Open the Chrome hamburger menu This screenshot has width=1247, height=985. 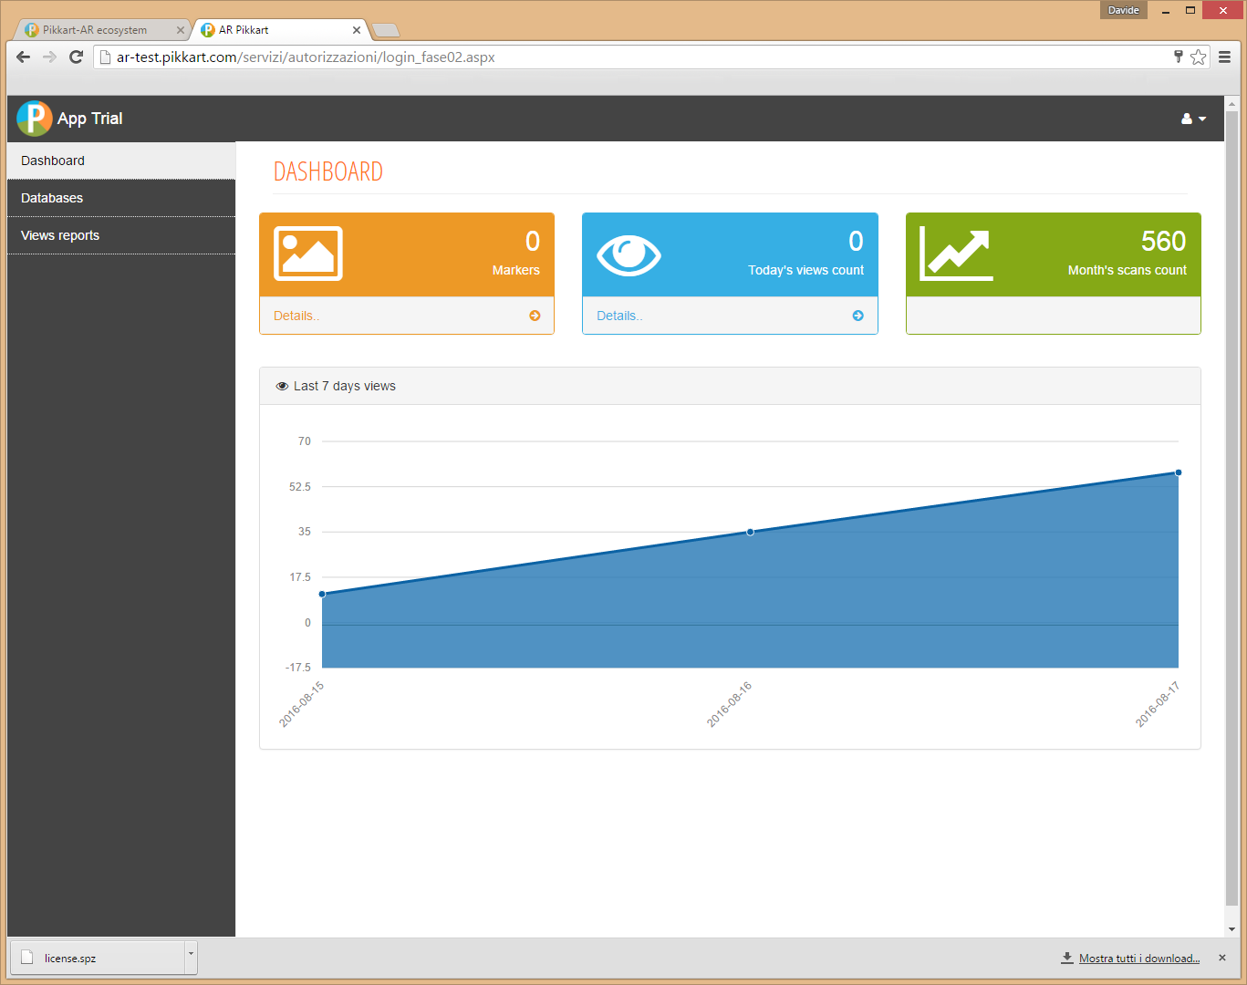point(1224,57)
